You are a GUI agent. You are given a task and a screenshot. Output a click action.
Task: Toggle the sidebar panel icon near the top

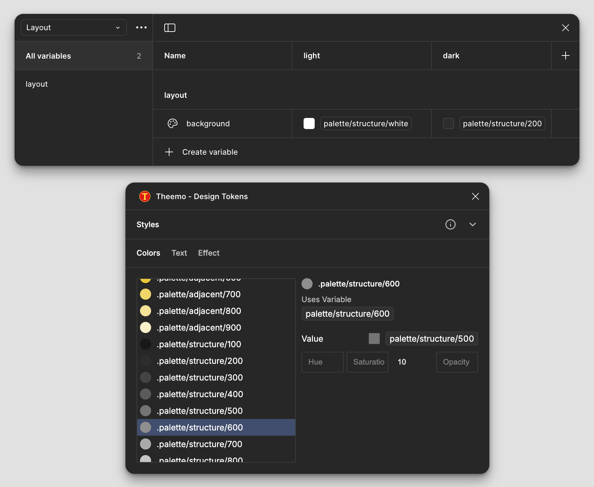pos(170,27)
